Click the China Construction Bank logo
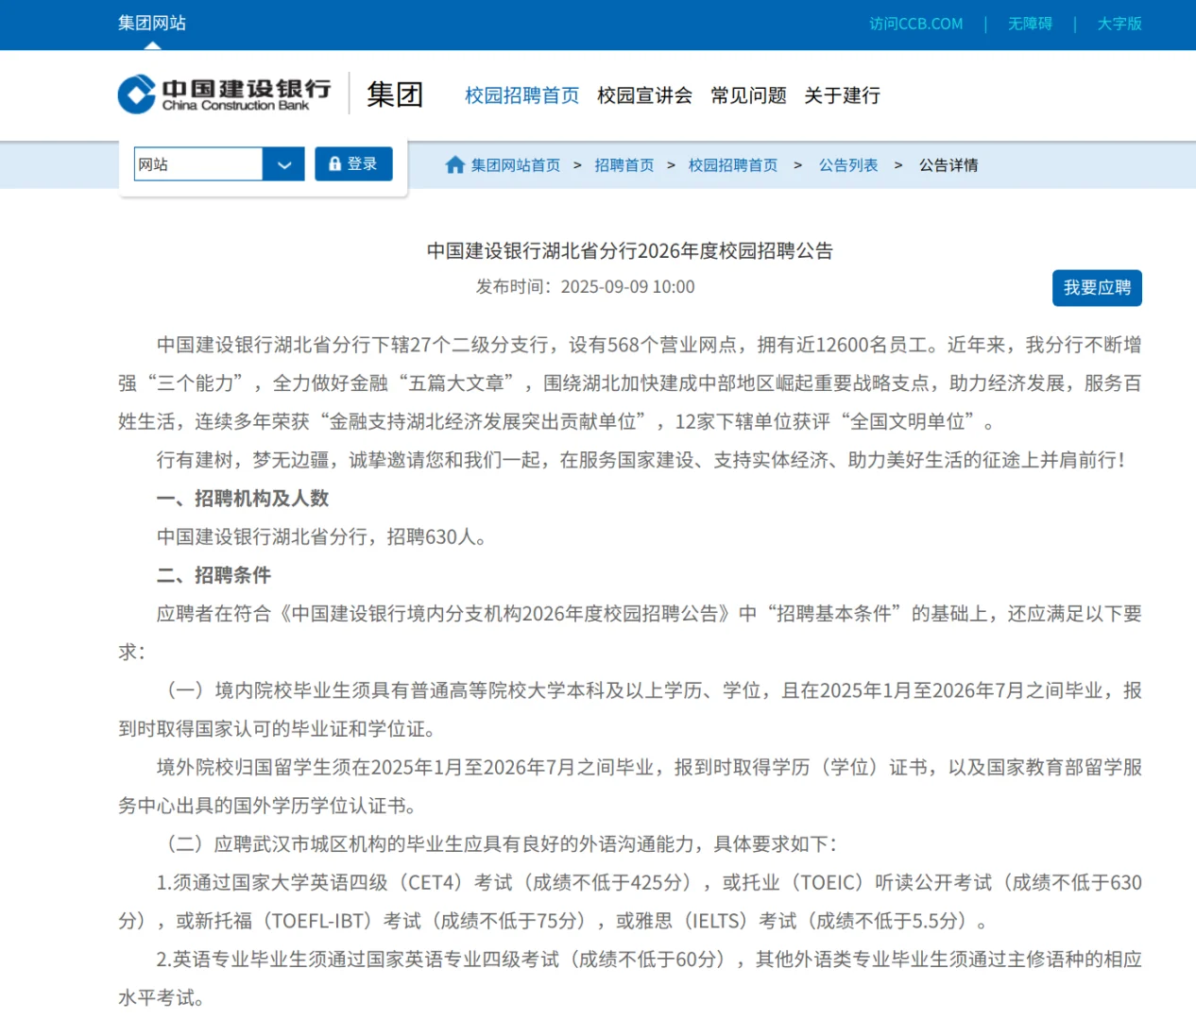1196x1020 pixels. tap(224, 94)
